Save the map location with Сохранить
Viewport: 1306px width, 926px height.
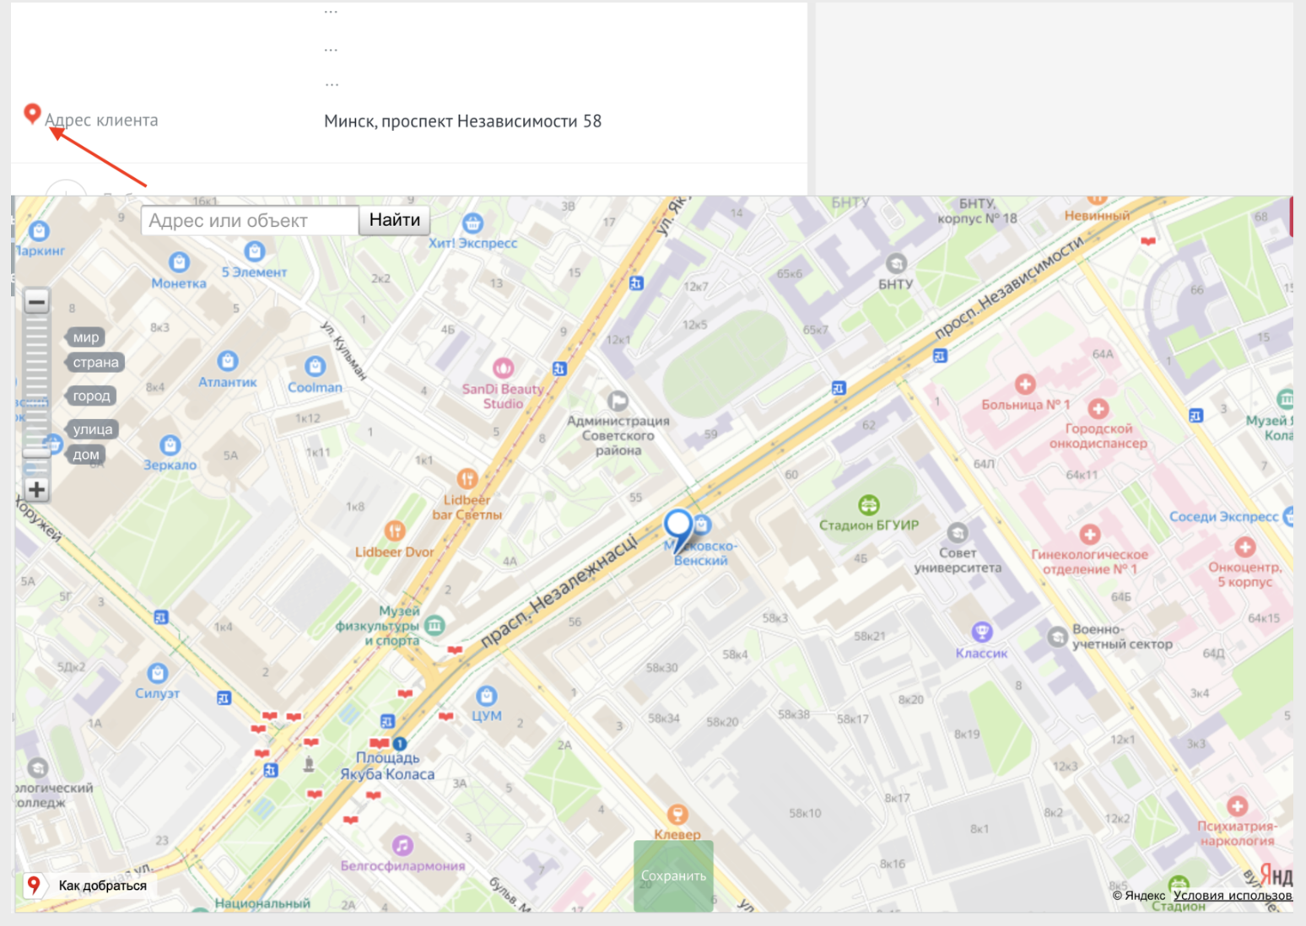click(x=673, y=875)
